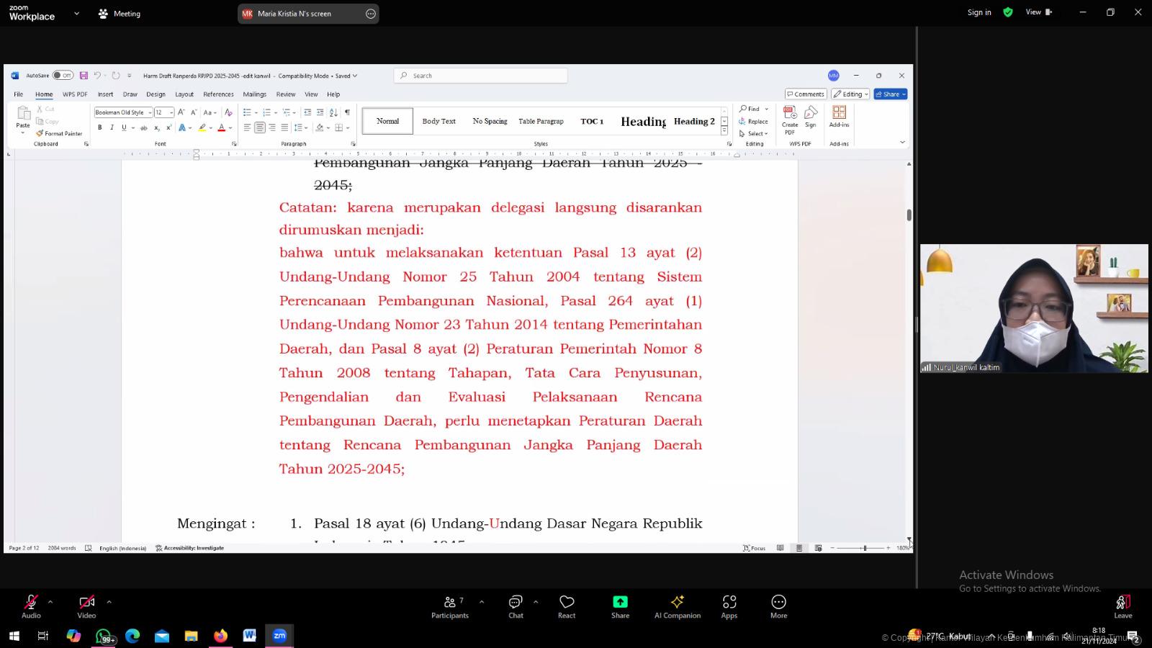Open the Comments pane

806,94
